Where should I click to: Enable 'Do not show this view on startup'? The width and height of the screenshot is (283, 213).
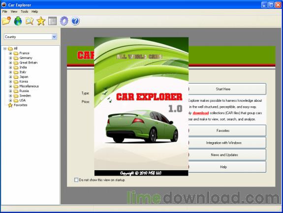[x=76, y=180]
